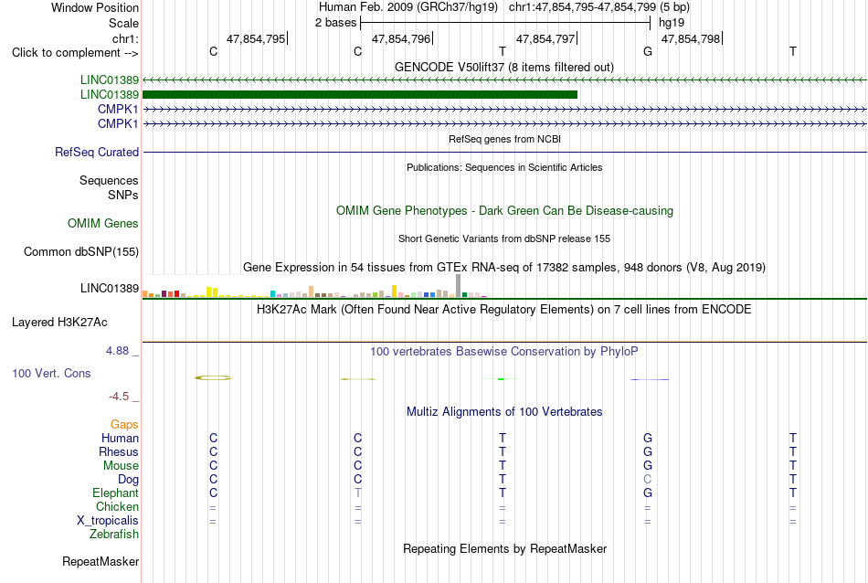Select the Rhesus alignment row label

pos(119,451)
